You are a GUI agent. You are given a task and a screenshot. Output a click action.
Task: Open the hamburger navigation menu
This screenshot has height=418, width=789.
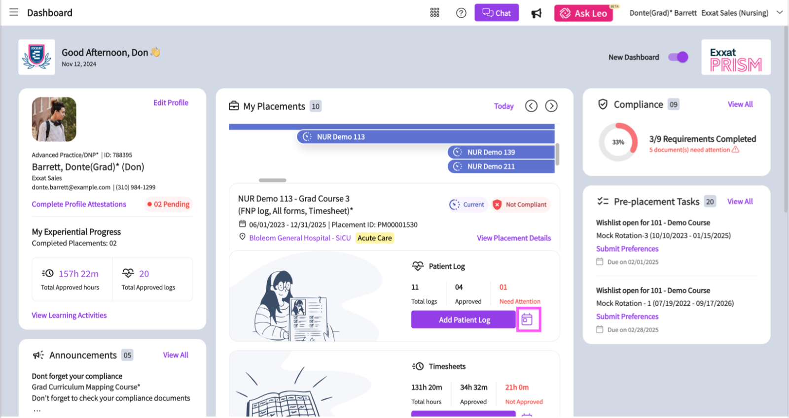pos(14,12)
